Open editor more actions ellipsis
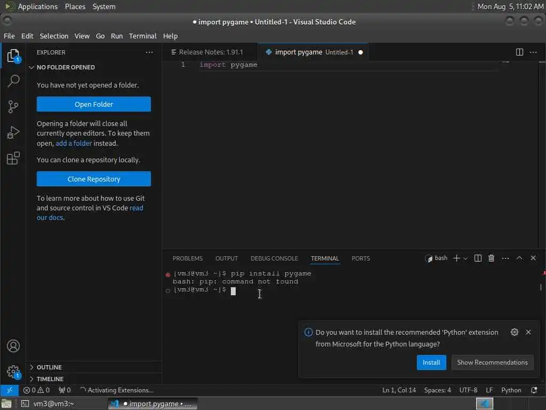Viewport: 546px width, 410px height. pos(533,52)
